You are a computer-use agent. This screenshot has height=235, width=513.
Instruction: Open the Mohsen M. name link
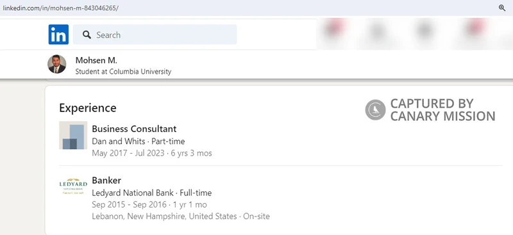click(x=96, y=60)
